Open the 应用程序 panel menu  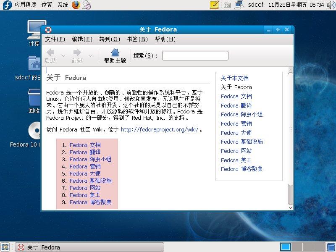(x=26, y=5)
